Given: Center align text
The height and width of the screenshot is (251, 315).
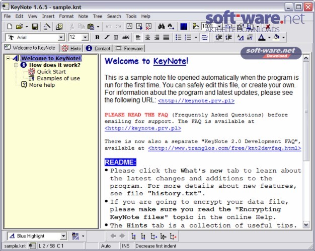Looking at the screenshot, I should pos(147,38).
